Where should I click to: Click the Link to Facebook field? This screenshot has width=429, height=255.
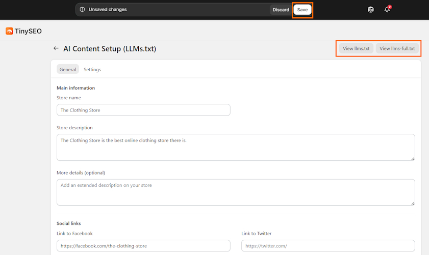pos(143,246)
